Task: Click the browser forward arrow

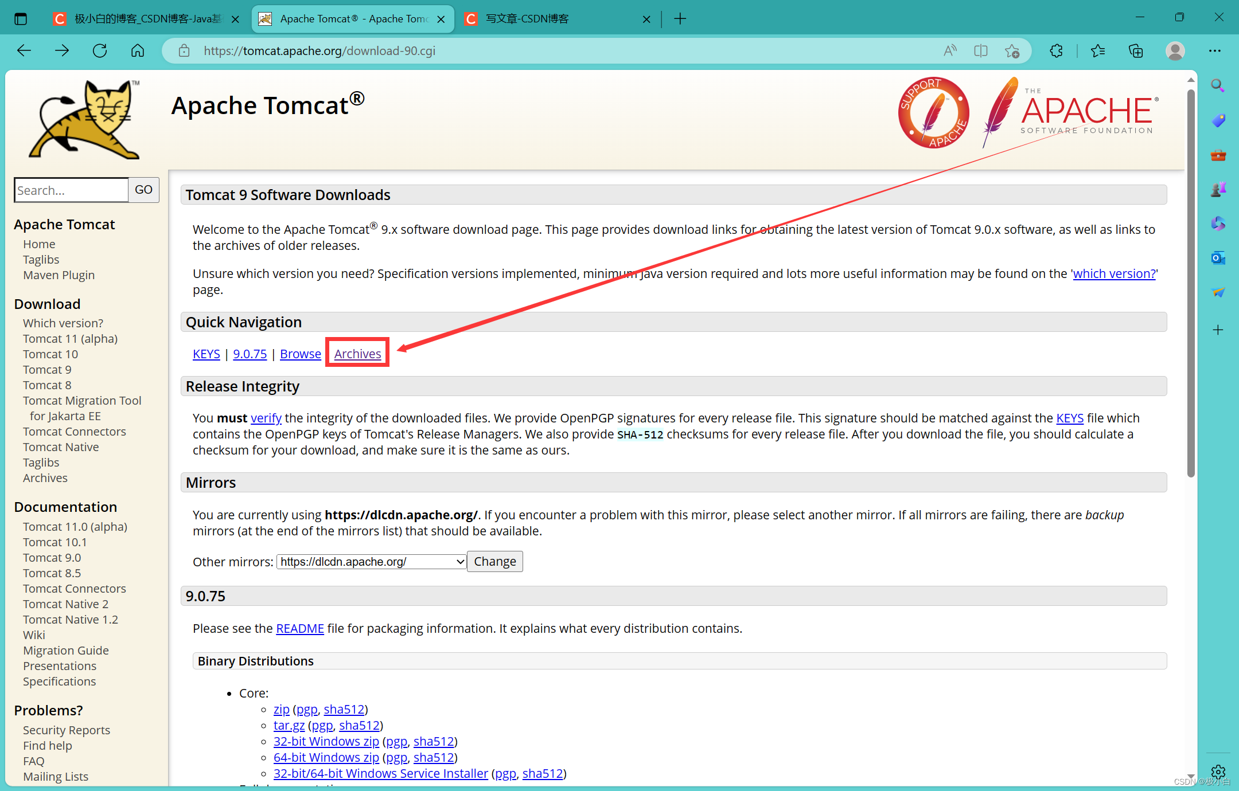Action: point(62,50)
